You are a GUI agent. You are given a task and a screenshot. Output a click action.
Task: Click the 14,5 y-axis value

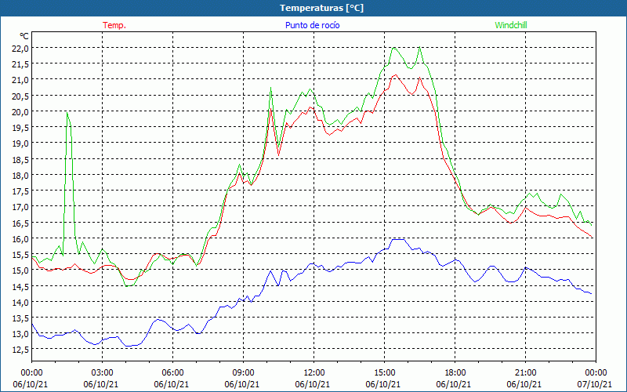tap(20, 286)
